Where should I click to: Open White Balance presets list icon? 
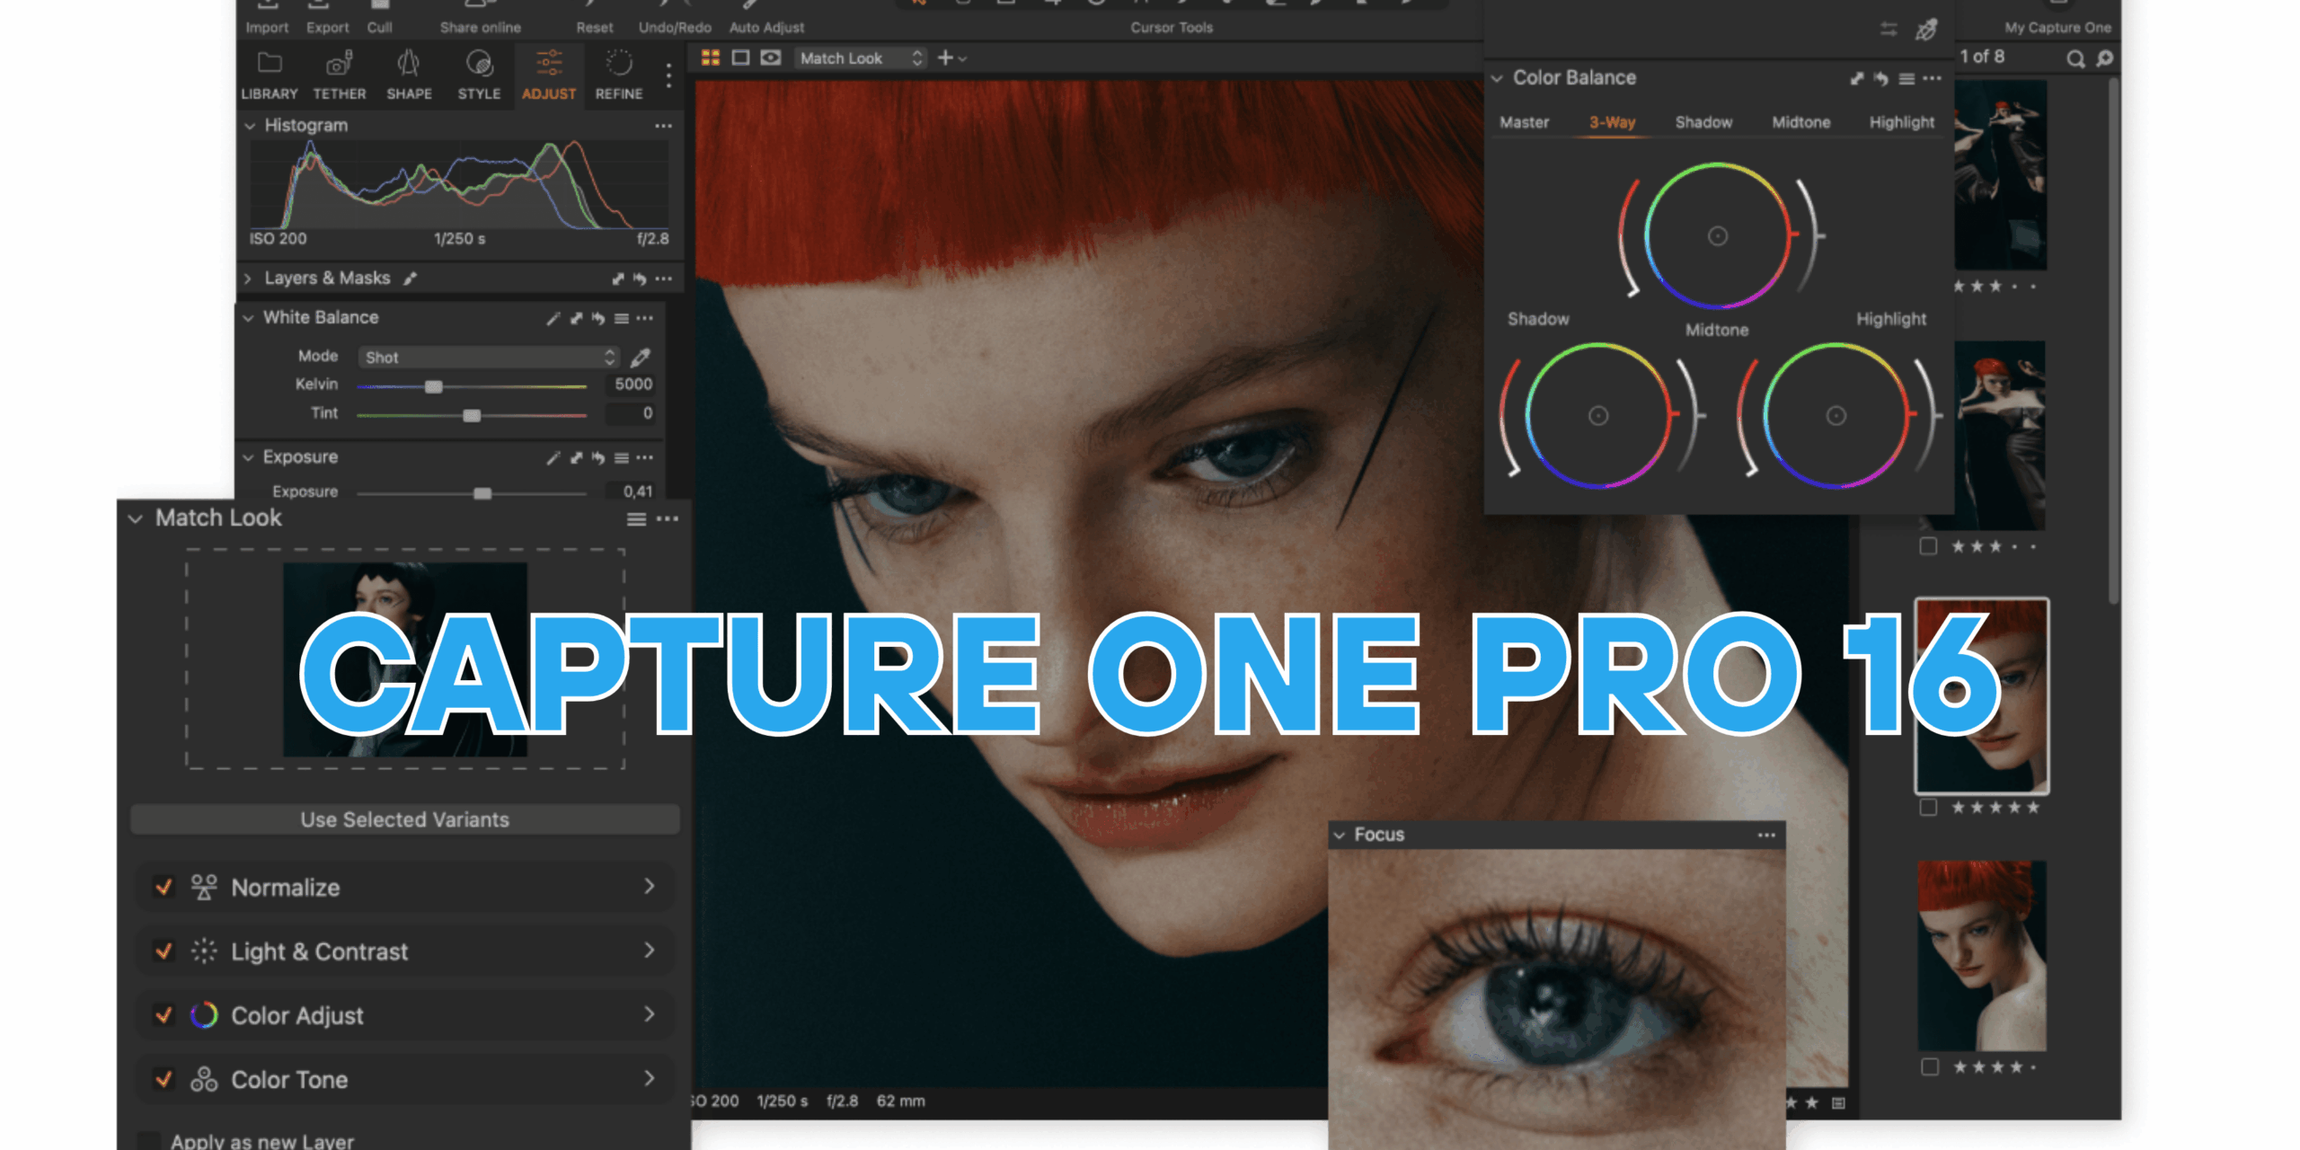(x=621, y=318)
